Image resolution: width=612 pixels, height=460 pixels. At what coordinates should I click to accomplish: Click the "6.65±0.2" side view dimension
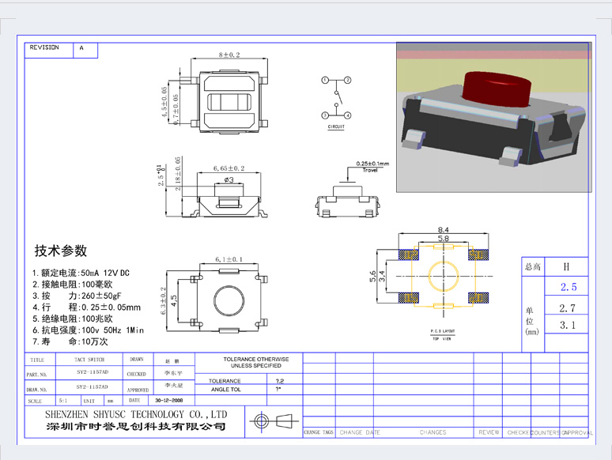229,168
